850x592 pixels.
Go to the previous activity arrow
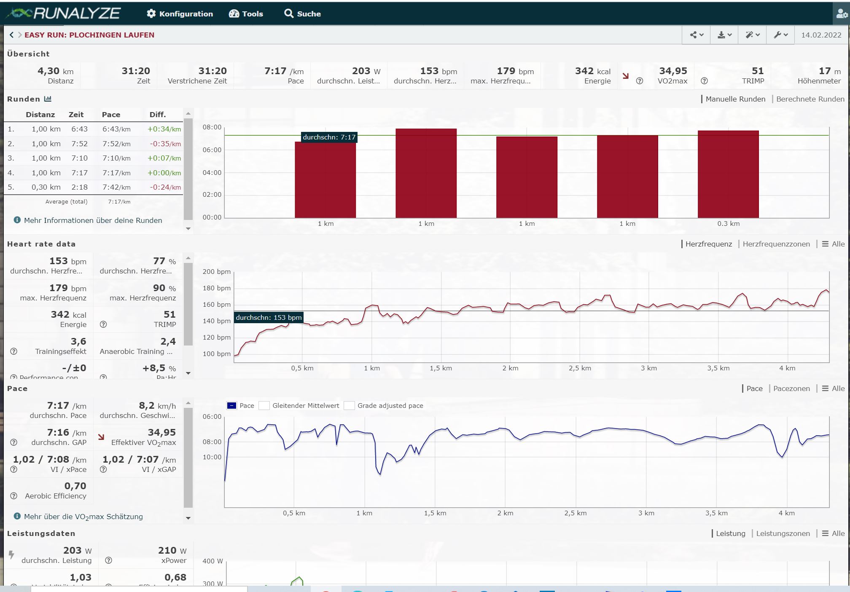[x=11, y=35]
